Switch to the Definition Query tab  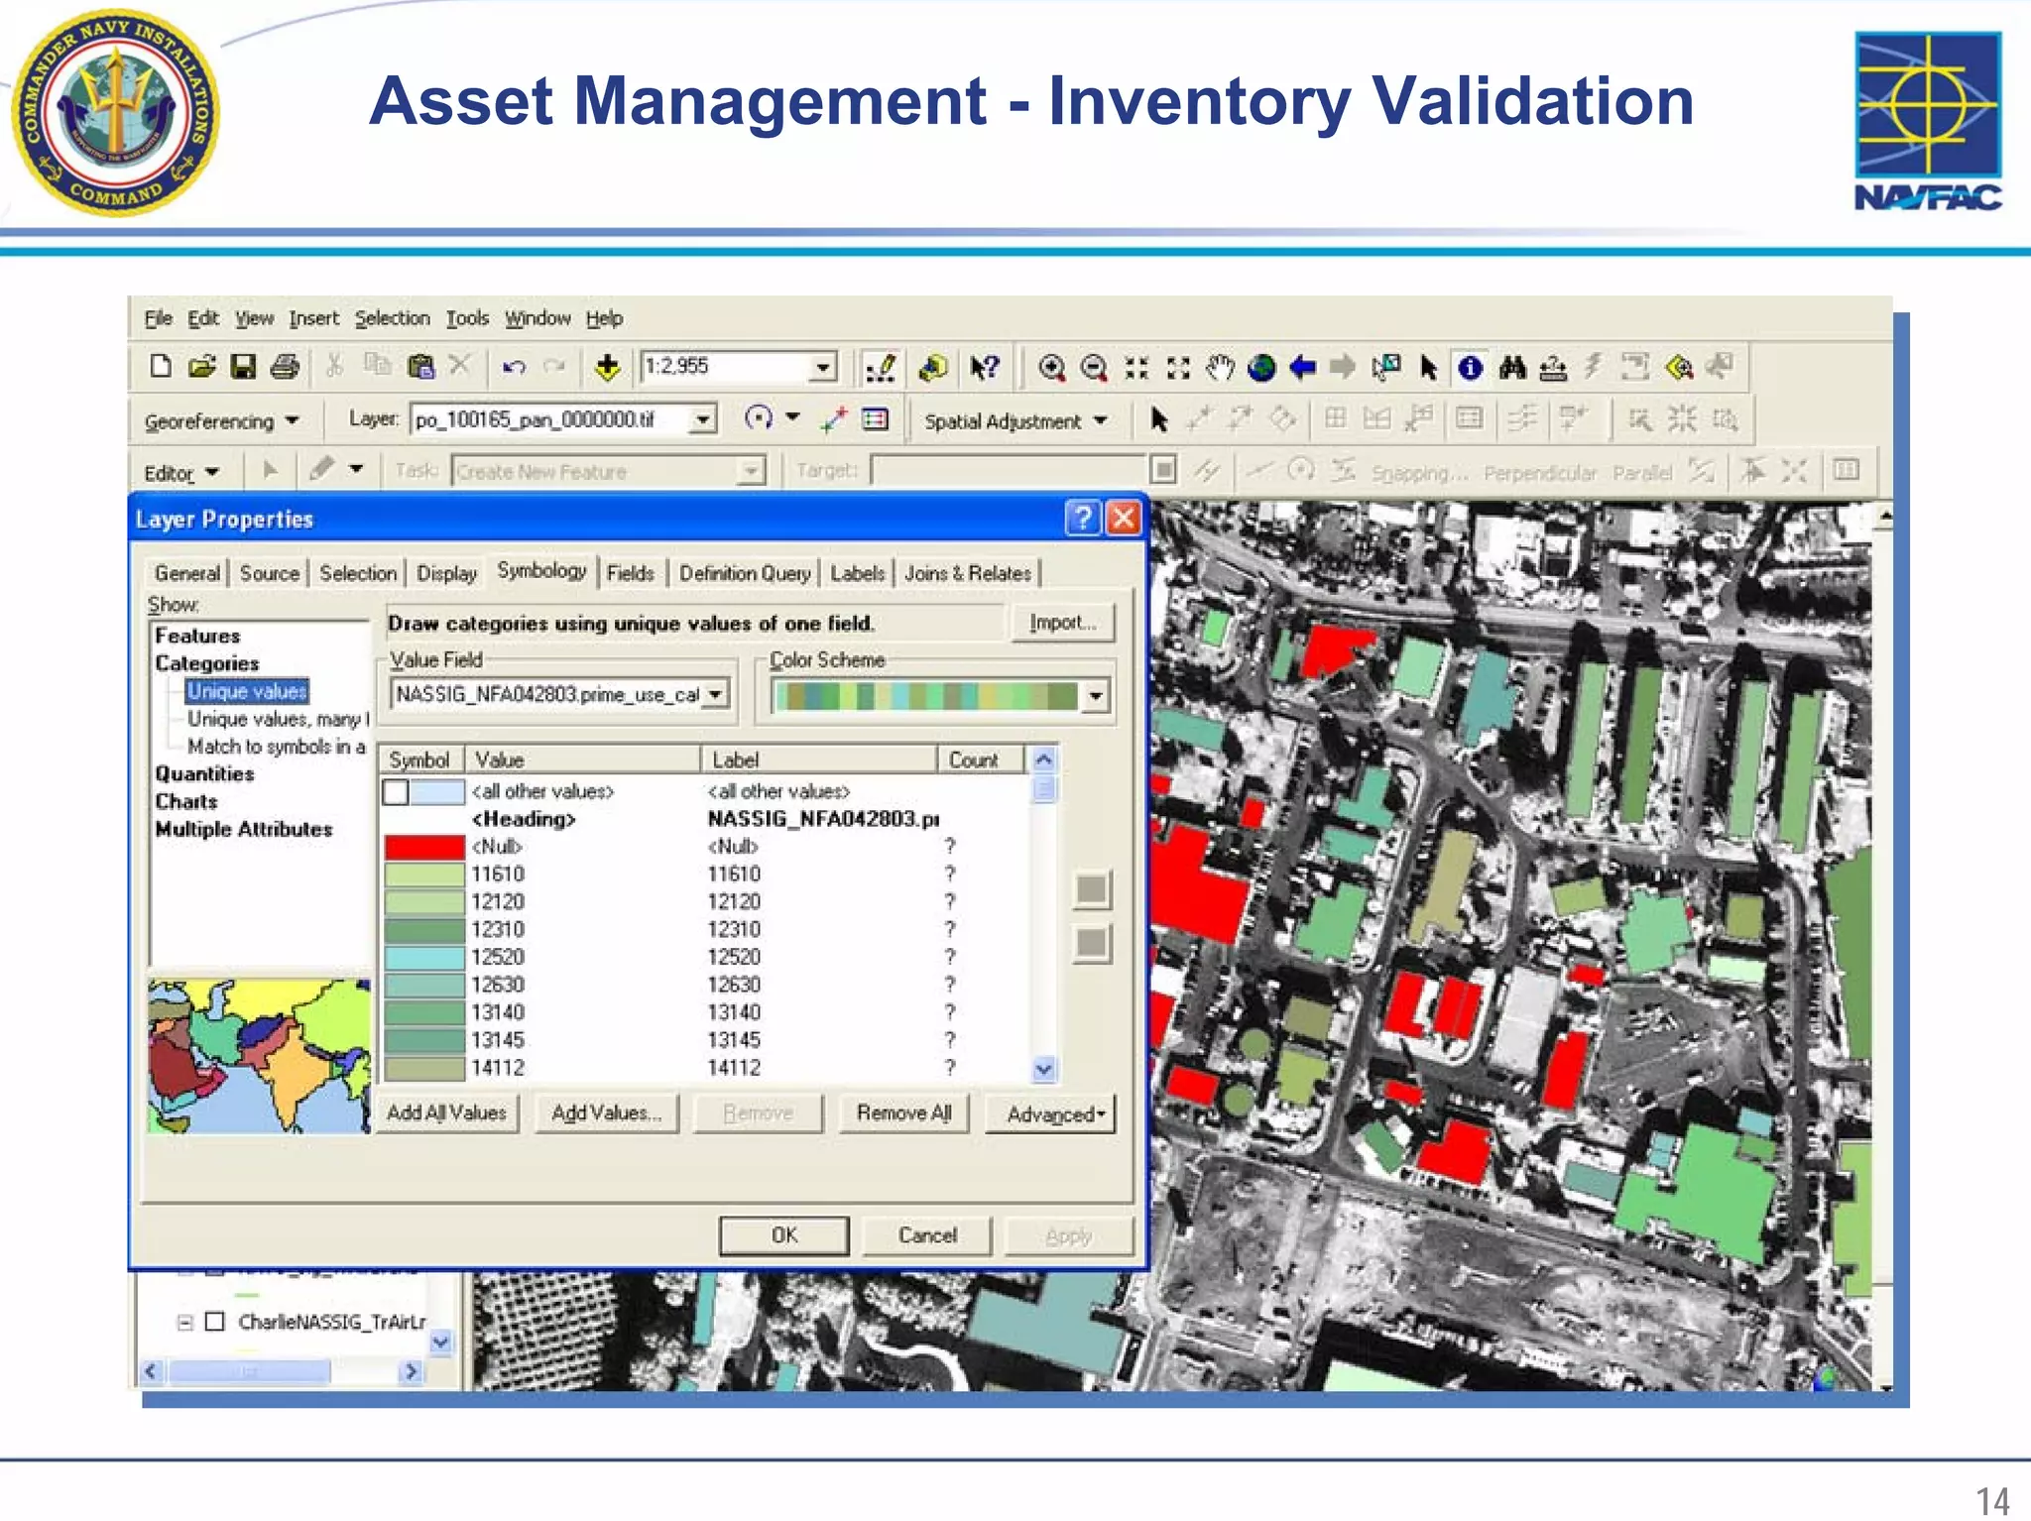[x=745, y=573]
